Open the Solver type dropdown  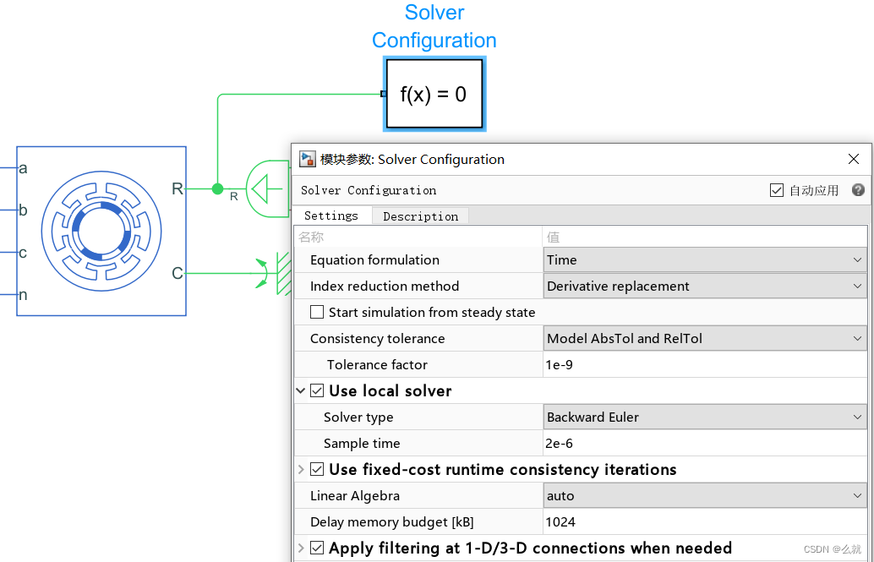point(705,417)
